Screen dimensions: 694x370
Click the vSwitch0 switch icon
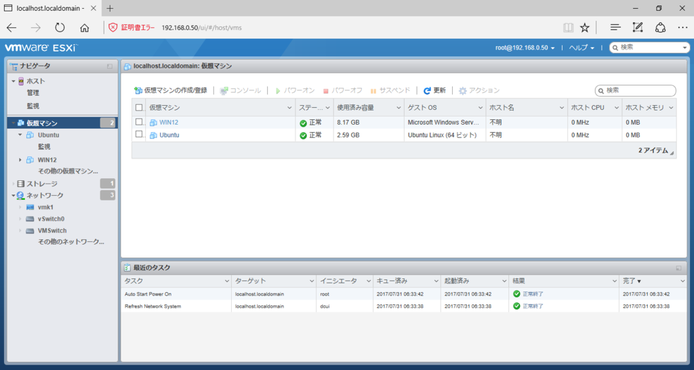pos(30,219)
